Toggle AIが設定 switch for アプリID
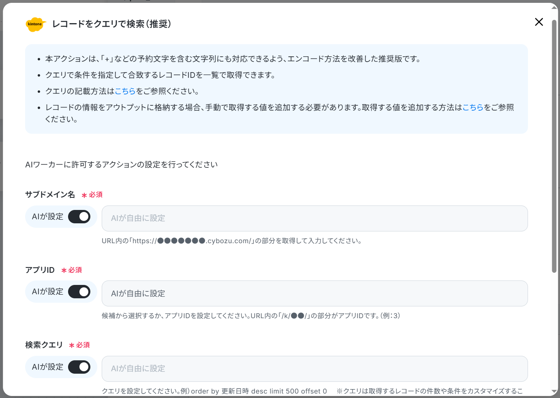 79,292
